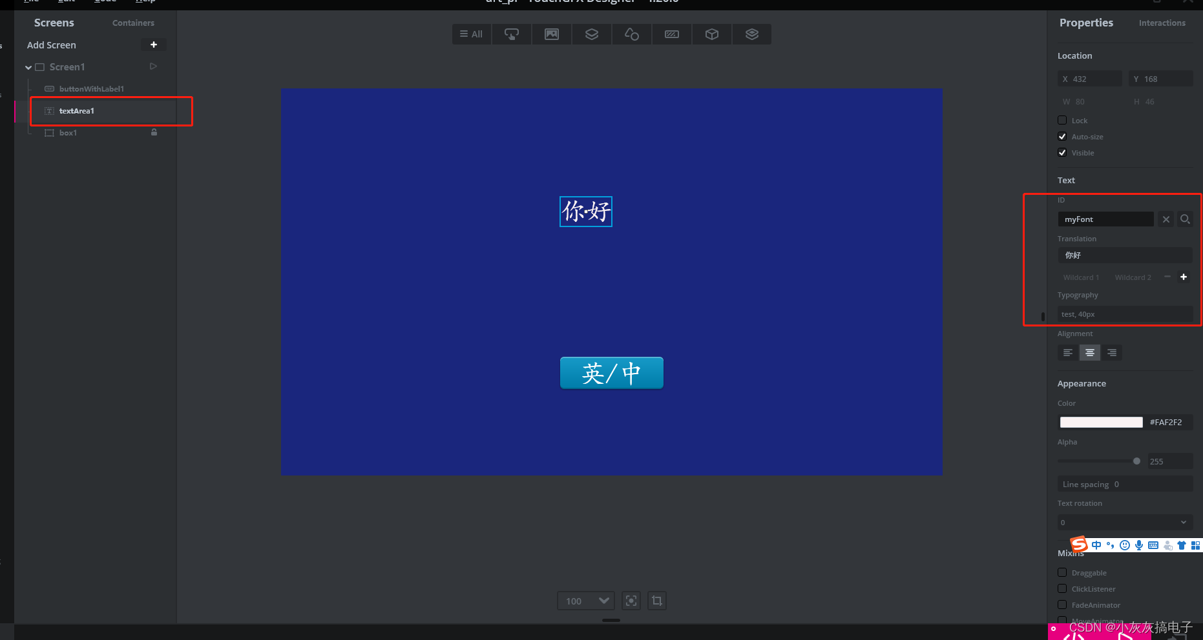Open the Images widget category
The height and width of the screenshot is (640, 1203).
pyautogui.click(x=551, y=34)
